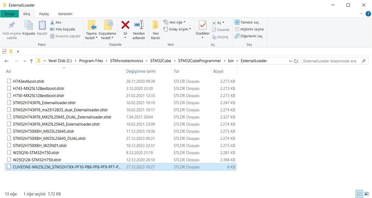The image size is (372, 198).
Task: Open Taşıma hedefi move-to menu
Action: pos(91,30)
